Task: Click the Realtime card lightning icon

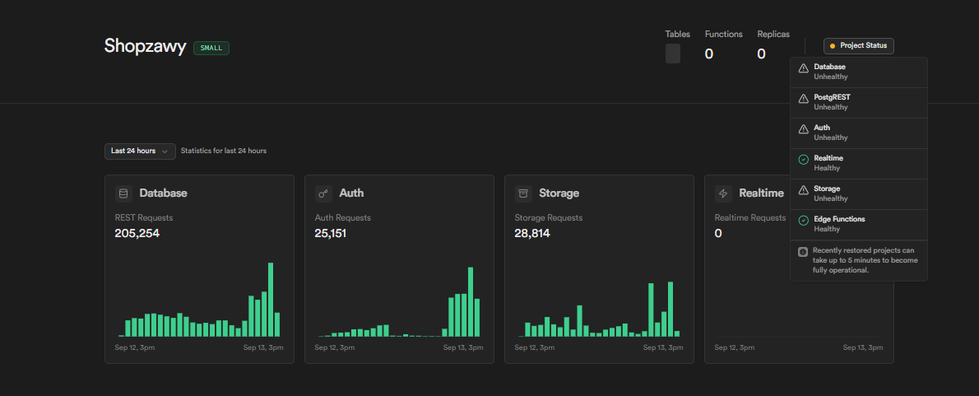Action: pos(723,193)
